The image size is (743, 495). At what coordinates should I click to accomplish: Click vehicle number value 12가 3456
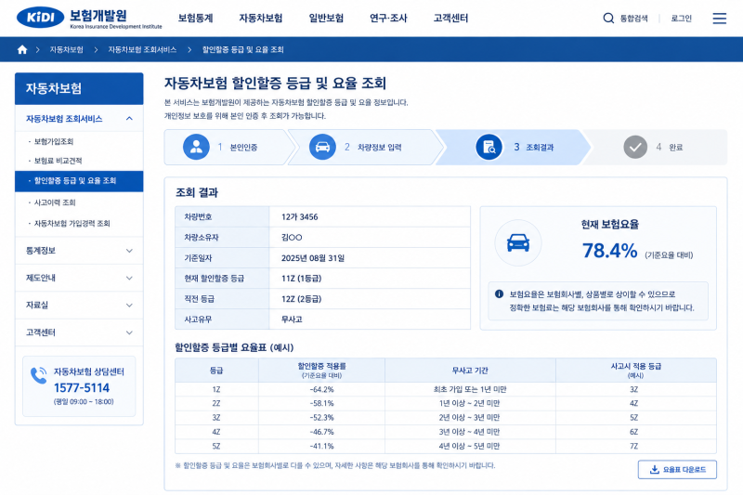[x=299, y=217]
